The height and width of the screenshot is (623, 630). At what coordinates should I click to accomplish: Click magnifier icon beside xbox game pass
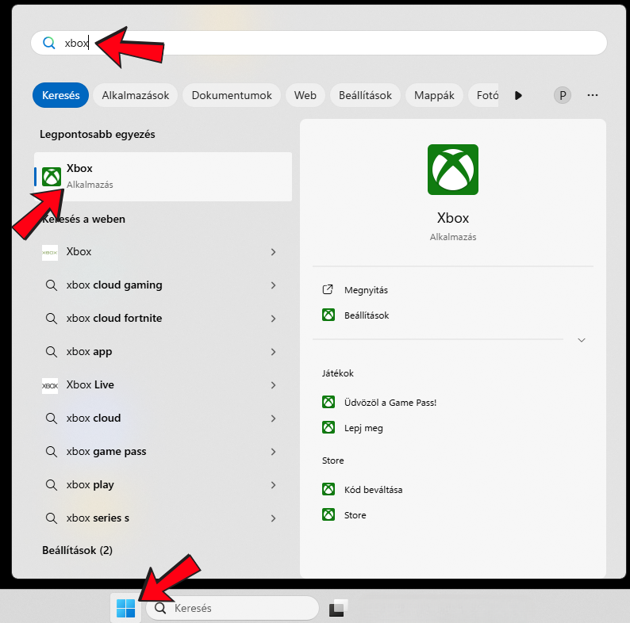pos(51,452)
